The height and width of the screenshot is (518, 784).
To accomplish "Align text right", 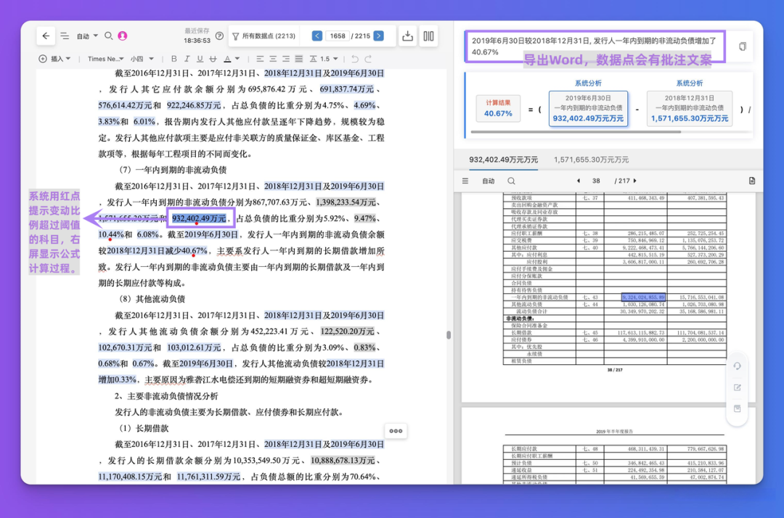I will [x=286, y=59].
